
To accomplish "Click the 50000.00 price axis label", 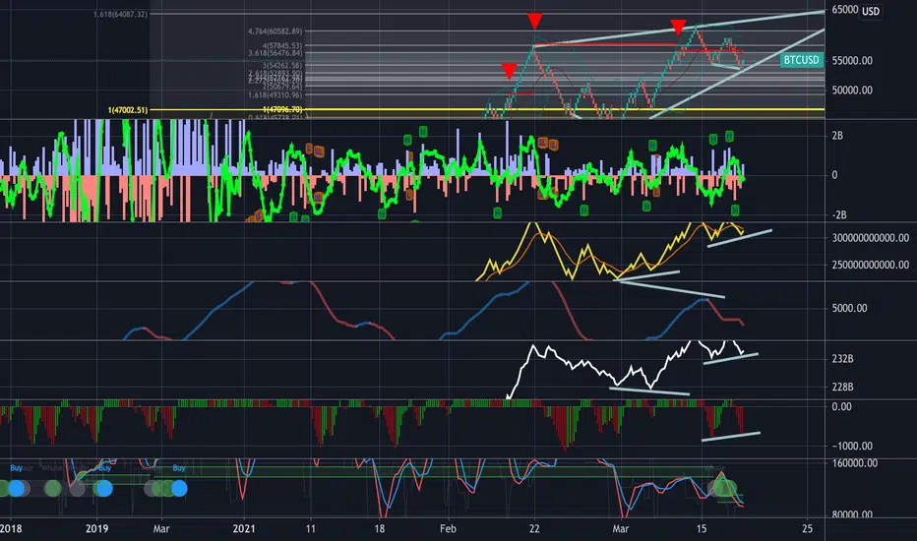I will (852, 90).
